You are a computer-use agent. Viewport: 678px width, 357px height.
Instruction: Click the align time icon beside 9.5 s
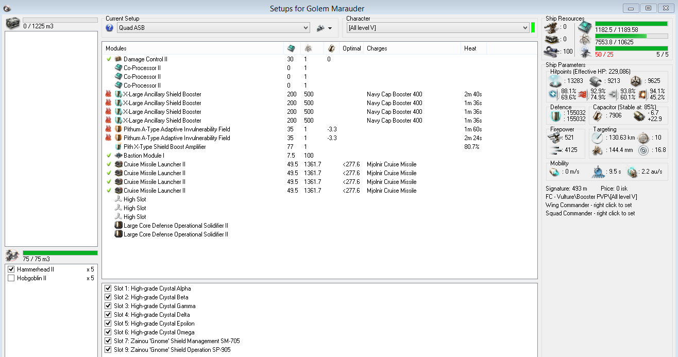click(x=597, y=172)
